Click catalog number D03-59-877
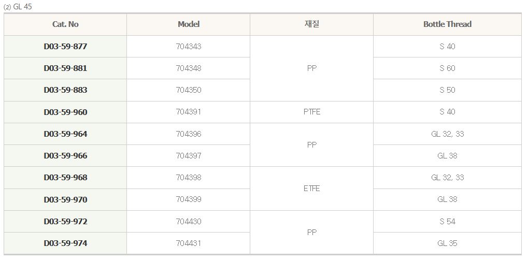 [x=65, y=47]
